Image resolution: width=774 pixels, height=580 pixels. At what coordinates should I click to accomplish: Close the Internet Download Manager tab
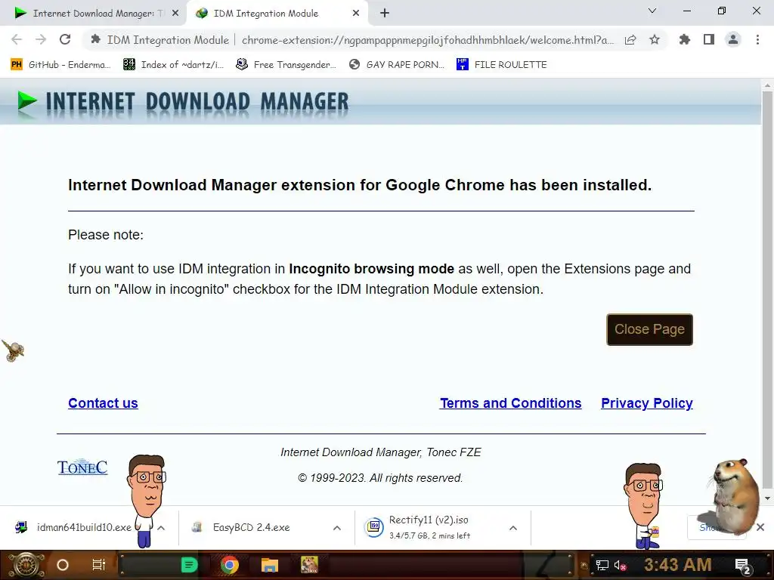coord(175,14)
